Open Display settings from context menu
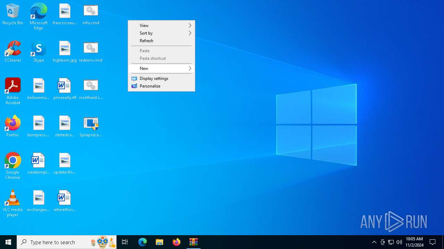Image resolution: width=444 pixels, height=249 pixels. click(x=161, y=79)
